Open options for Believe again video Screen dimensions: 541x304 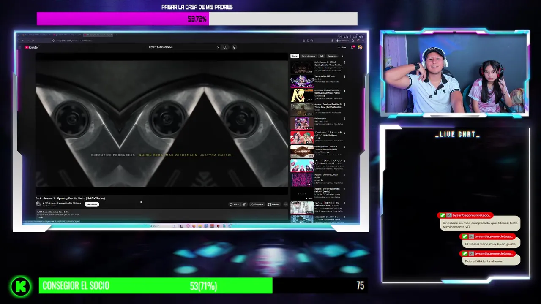tap(344, 119)
